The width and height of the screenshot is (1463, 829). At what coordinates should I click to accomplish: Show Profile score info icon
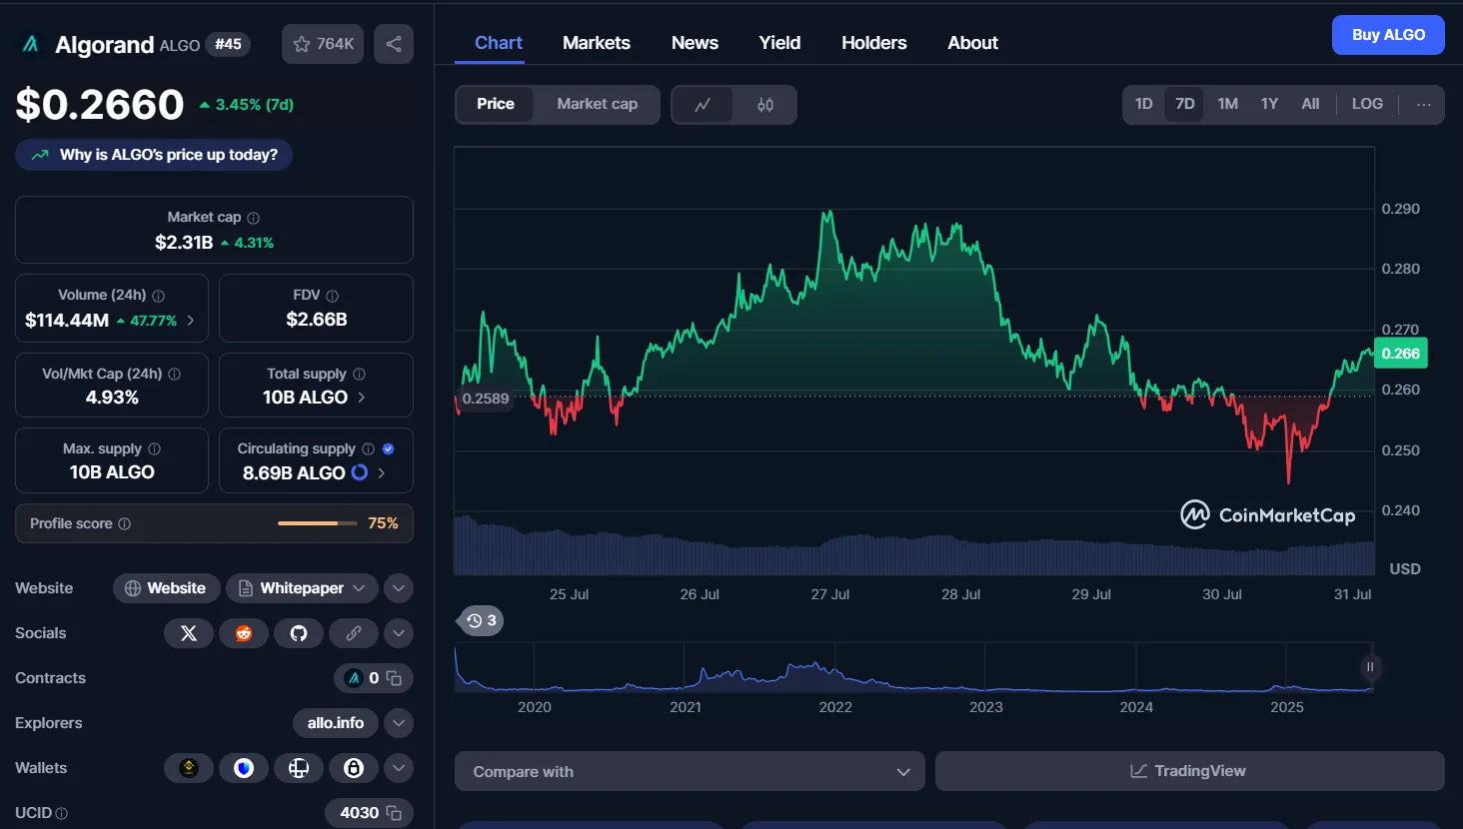[x=125, y=523]
